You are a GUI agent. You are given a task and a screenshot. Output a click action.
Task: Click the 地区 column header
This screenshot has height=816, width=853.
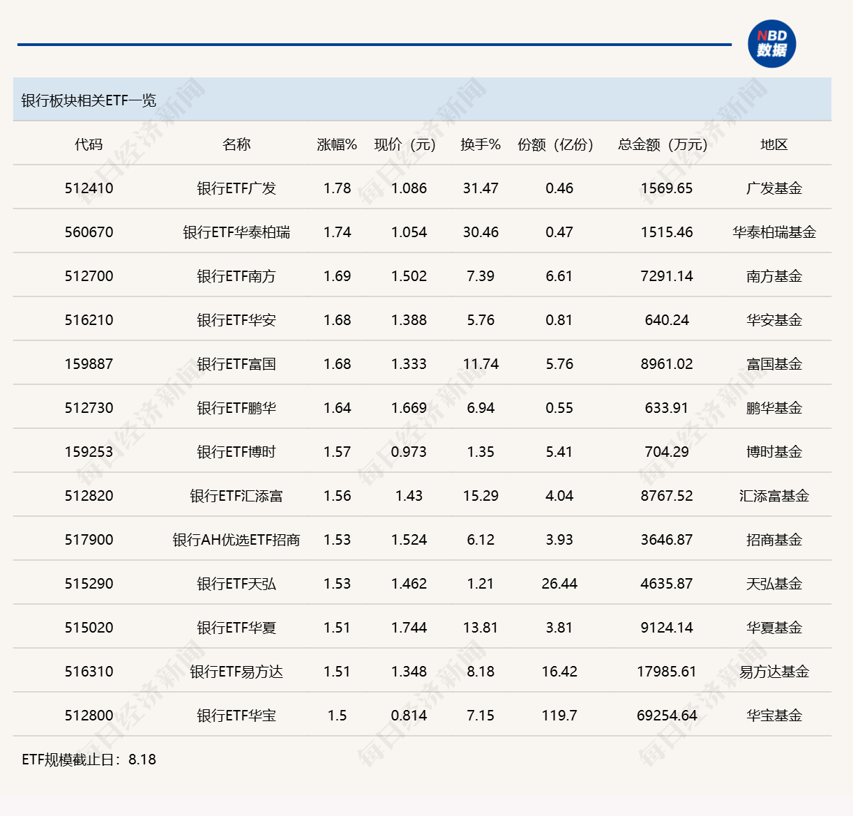tap(774, 144)
